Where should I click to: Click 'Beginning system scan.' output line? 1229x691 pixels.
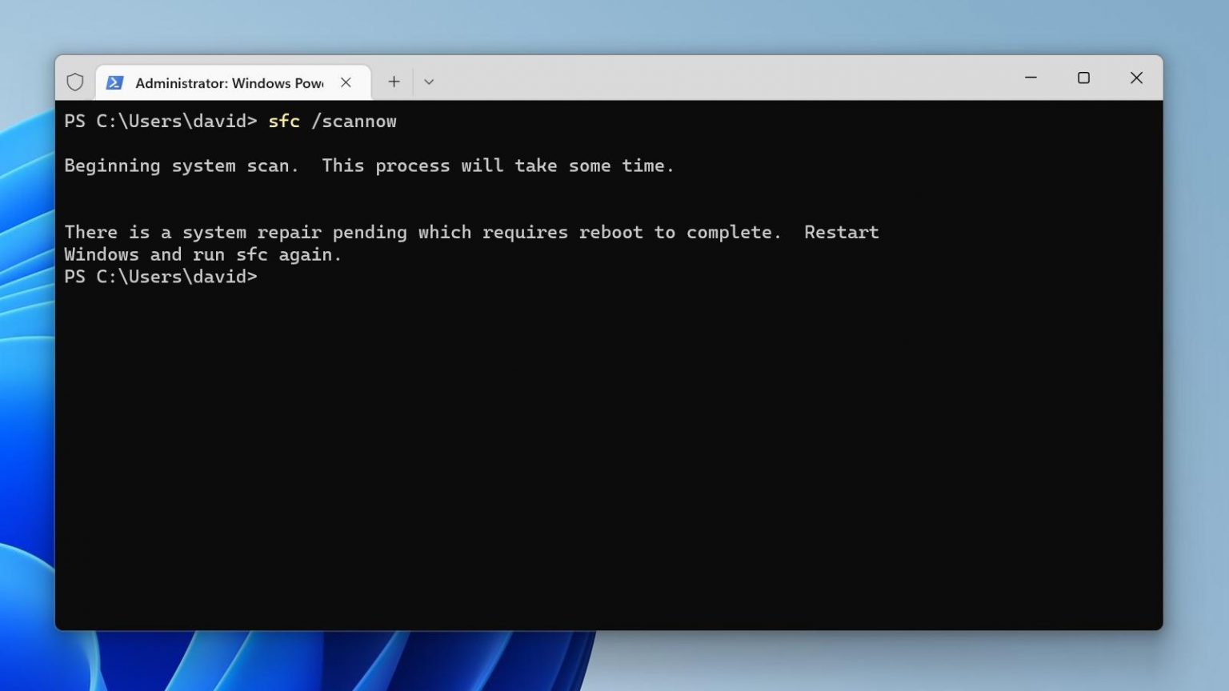pyautogui.click(x=369, y=166)
